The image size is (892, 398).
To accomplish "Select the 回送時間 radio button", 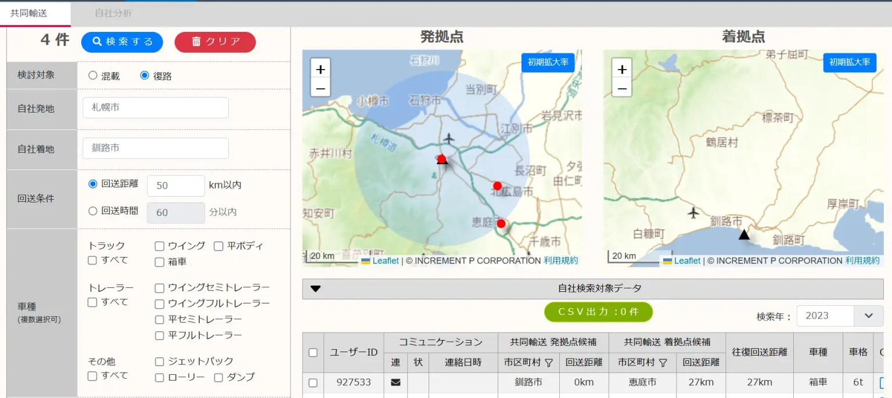I will (93, 211).
